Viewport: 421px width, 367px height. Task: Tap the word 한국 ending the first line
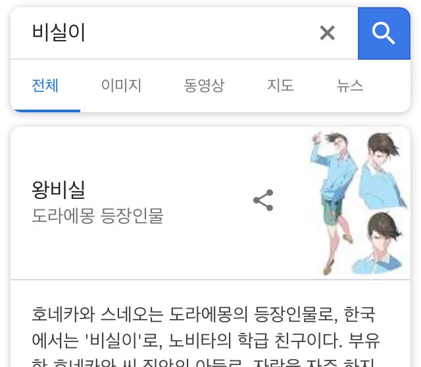pyautogui.click(x=359, y=314)
